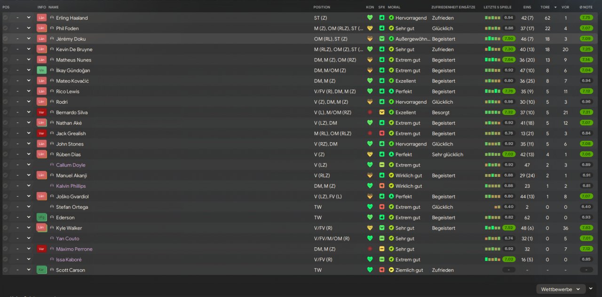The width and height of the screenshot is (602, 297).
Task: Expand position dropdown arrow for Kyle Walker
Action: pos(29,228)
